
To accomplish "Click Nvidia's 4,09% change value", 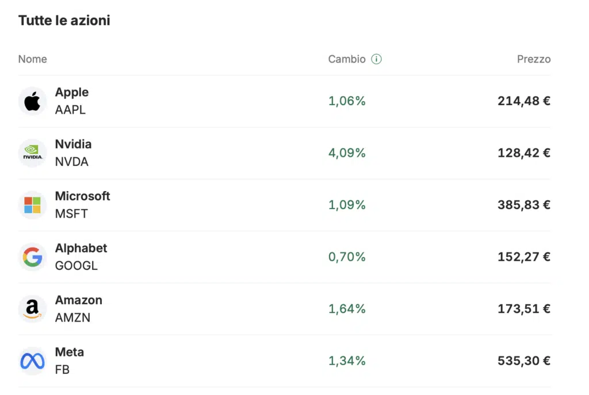I will point(347,153).
